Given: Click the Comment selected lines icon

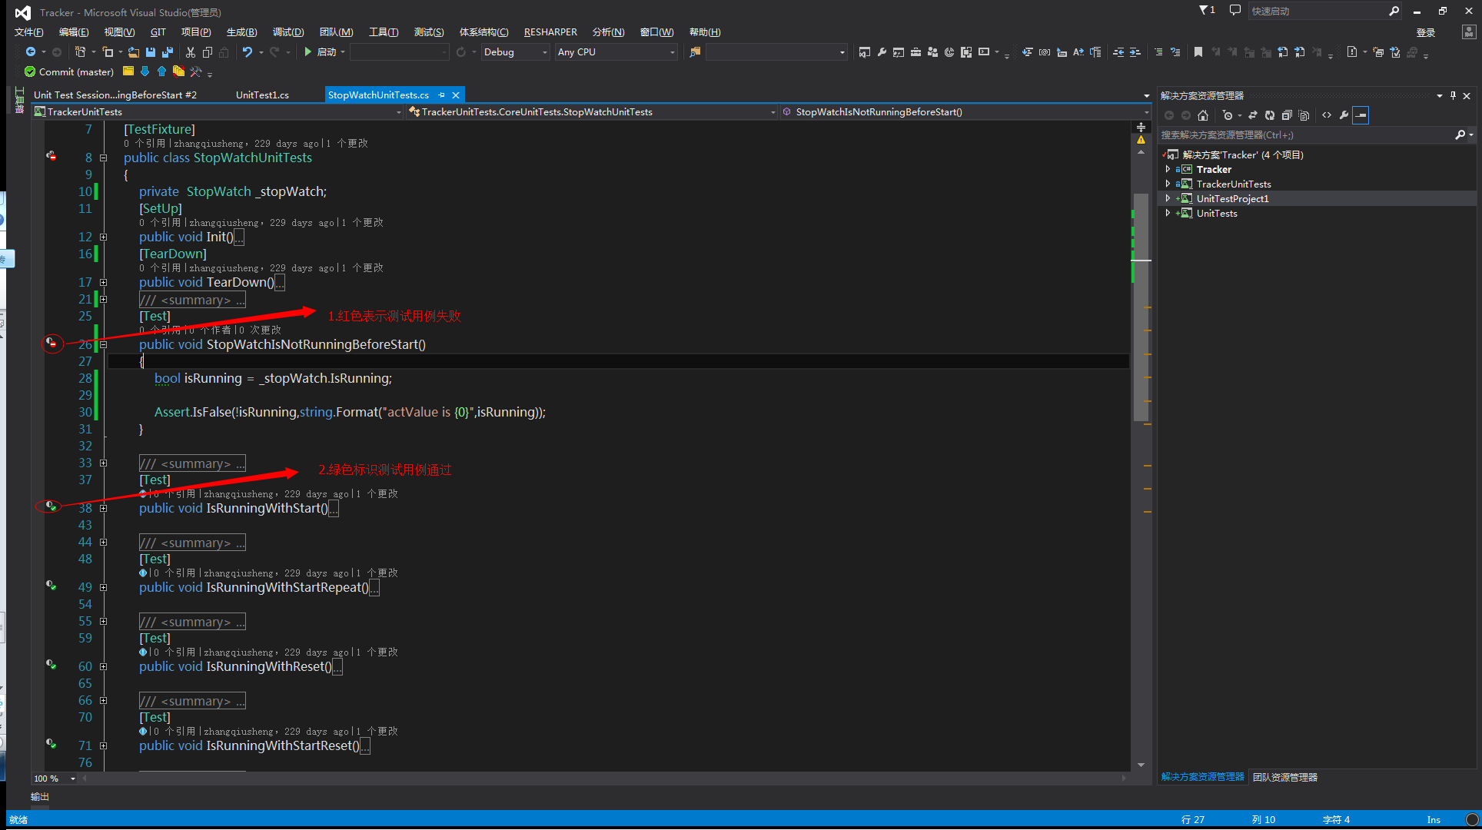Looking at the screenshot, I should [1158, 51].
